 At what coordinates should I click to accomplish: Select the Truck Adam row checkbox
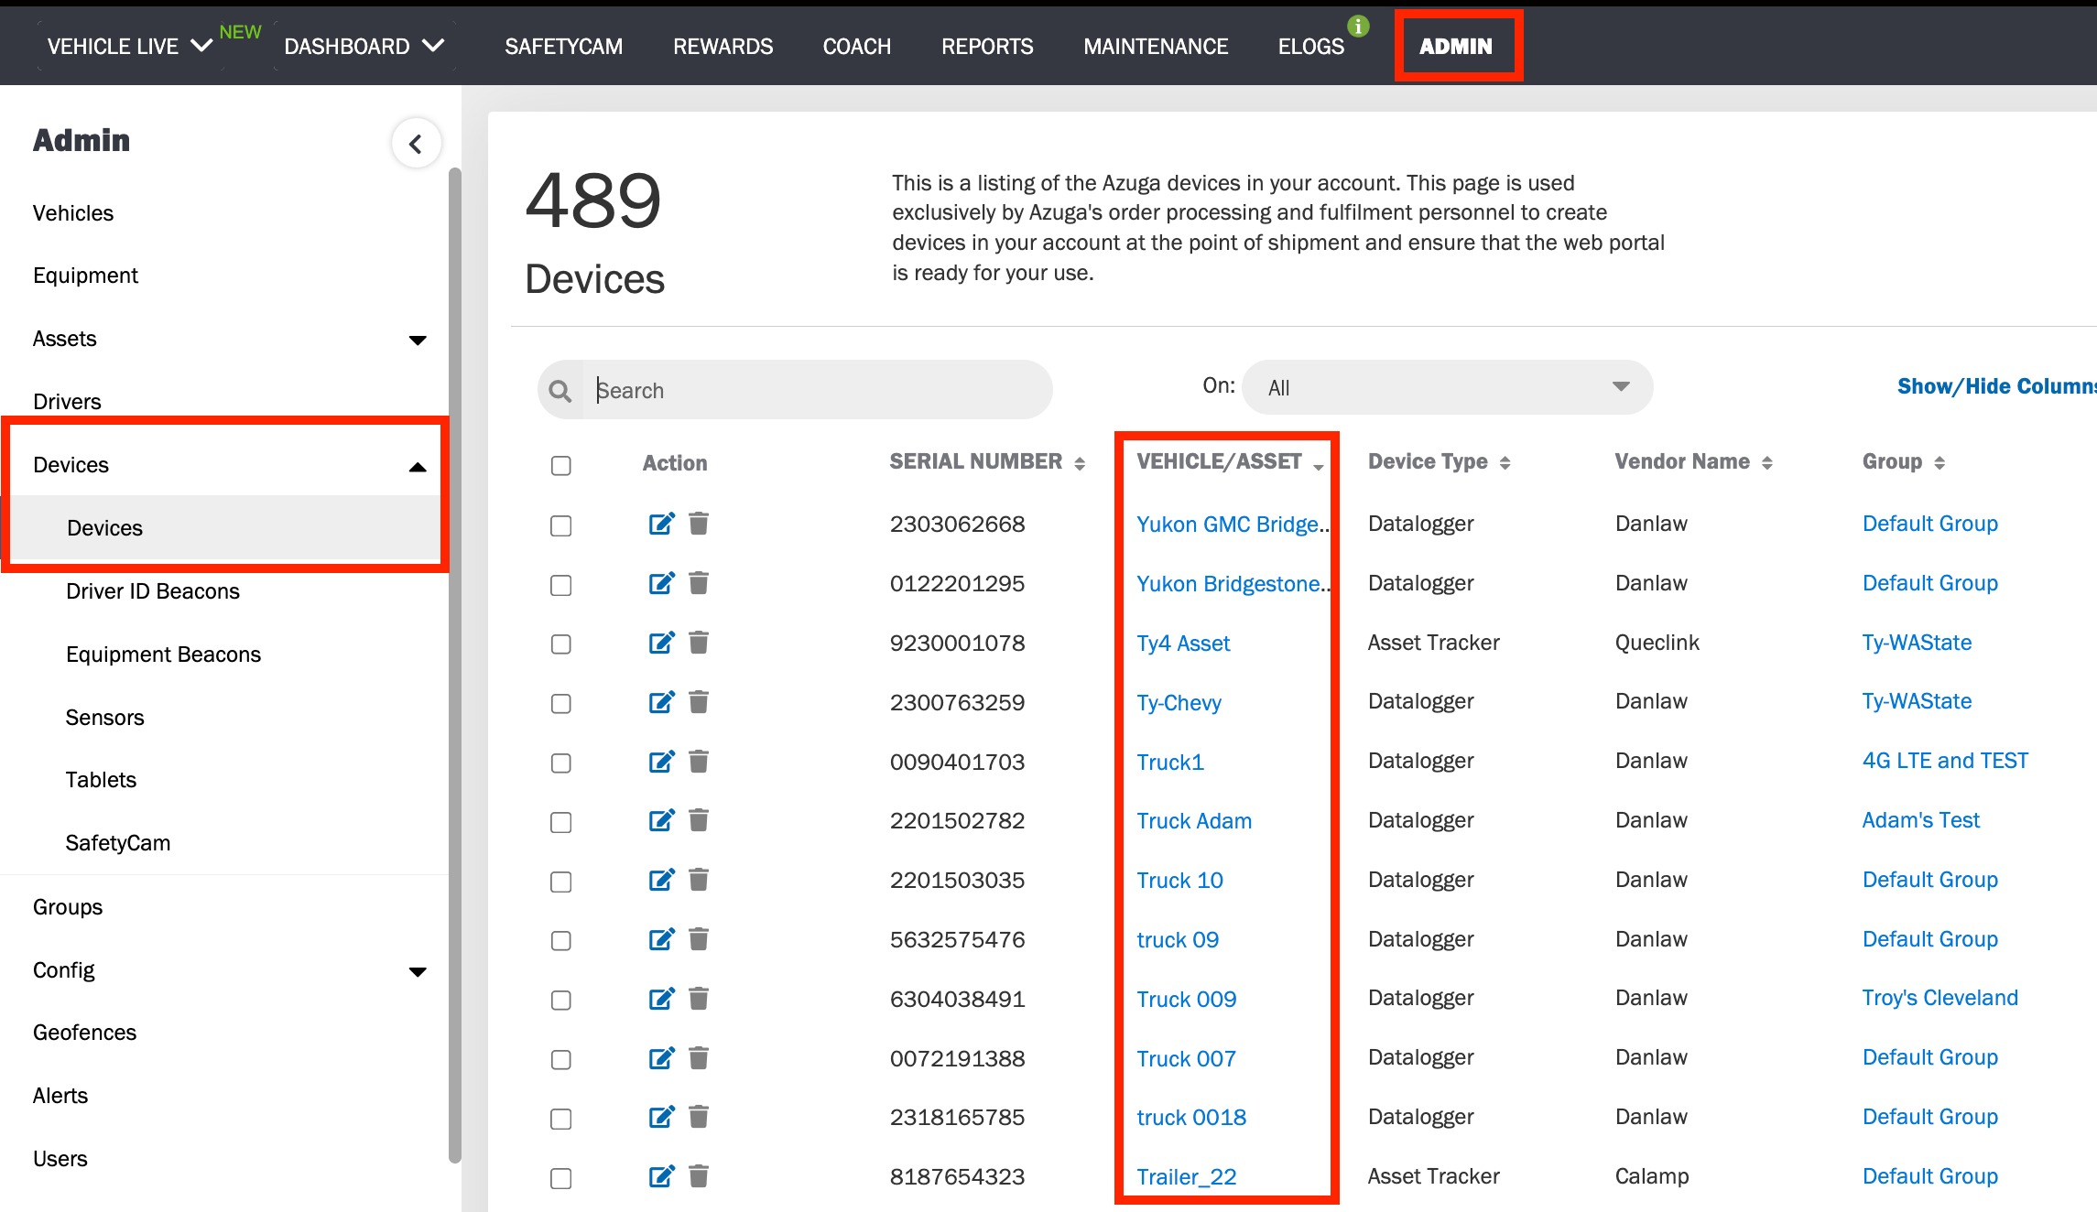[x=561, y=822]
